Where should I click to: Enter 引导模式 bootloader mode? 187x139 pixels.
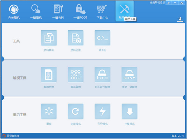[x=102, y=112]
